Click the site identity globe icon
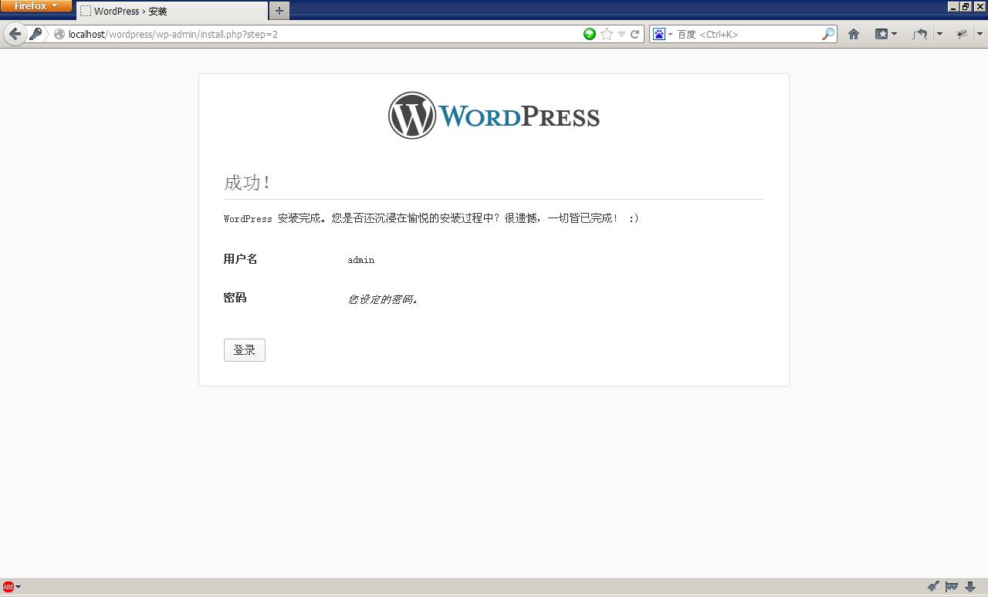The width and height of the screenshot is (988, 597). click(x=59, y=34)
